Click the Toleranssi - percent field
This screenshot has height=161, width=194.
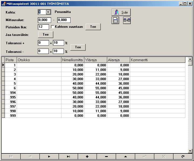[58, 51]
